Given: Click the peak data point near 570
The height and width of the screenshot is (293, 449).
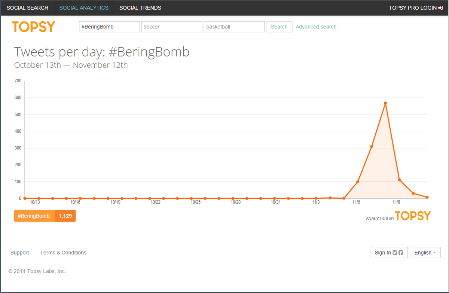Looking at the screenshot, I should 385,103.
